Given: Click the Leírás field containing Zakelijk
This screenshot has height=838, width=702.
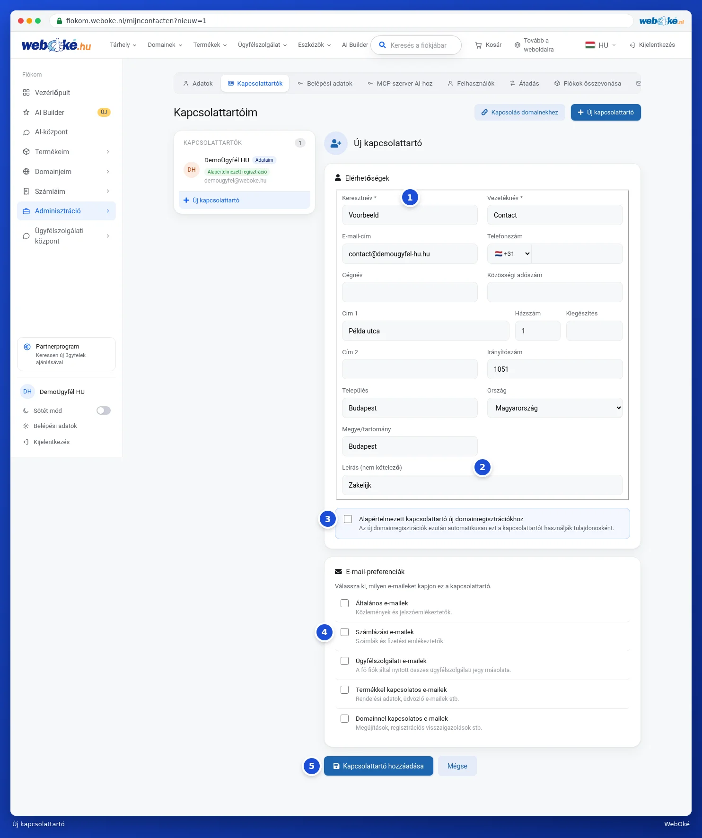Looking at the screenshot, I should pos(482,485).
